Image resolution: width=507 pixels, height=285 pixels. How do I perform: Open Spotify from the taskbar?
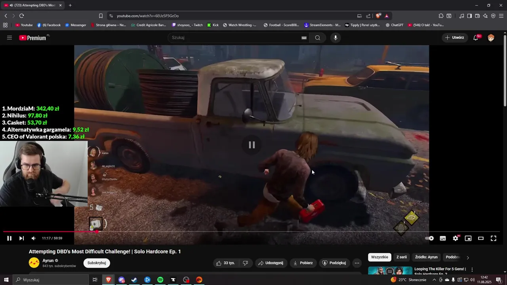coord(160,280)
